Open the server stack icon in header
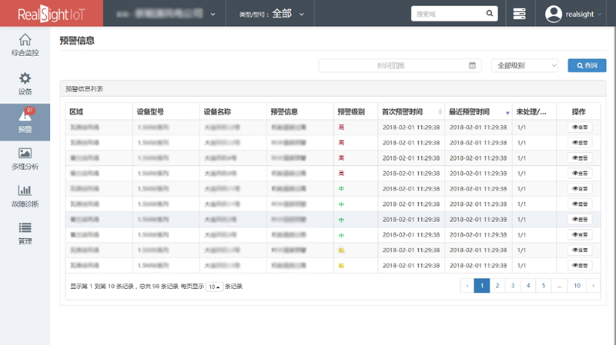 pyautogui.click(x=519, y=14)
